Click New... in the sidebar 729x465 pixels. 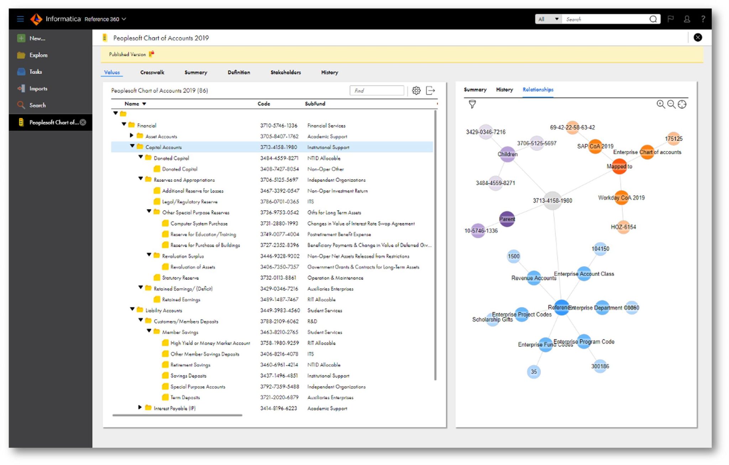(37, 38)
